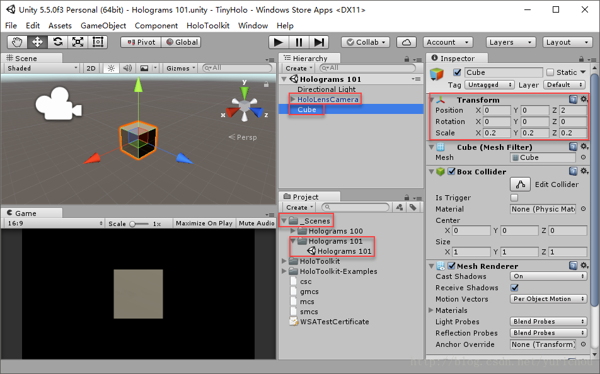Toggle Global handle rotation
Image resolution: width=600 pixels, height=374 pixels.
point(182,42)
